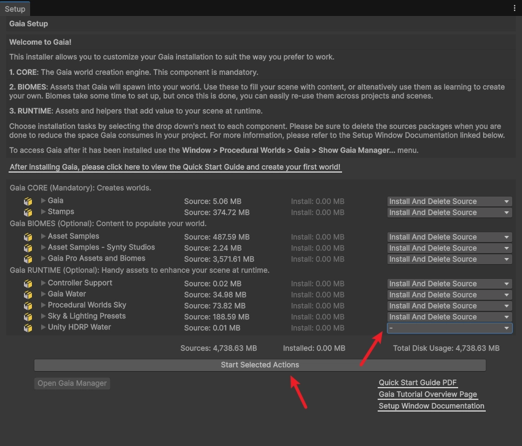This screenshot has height=446, width=522.
Task: Open install action dropdown for Stamps
Action: click(450, 212)
